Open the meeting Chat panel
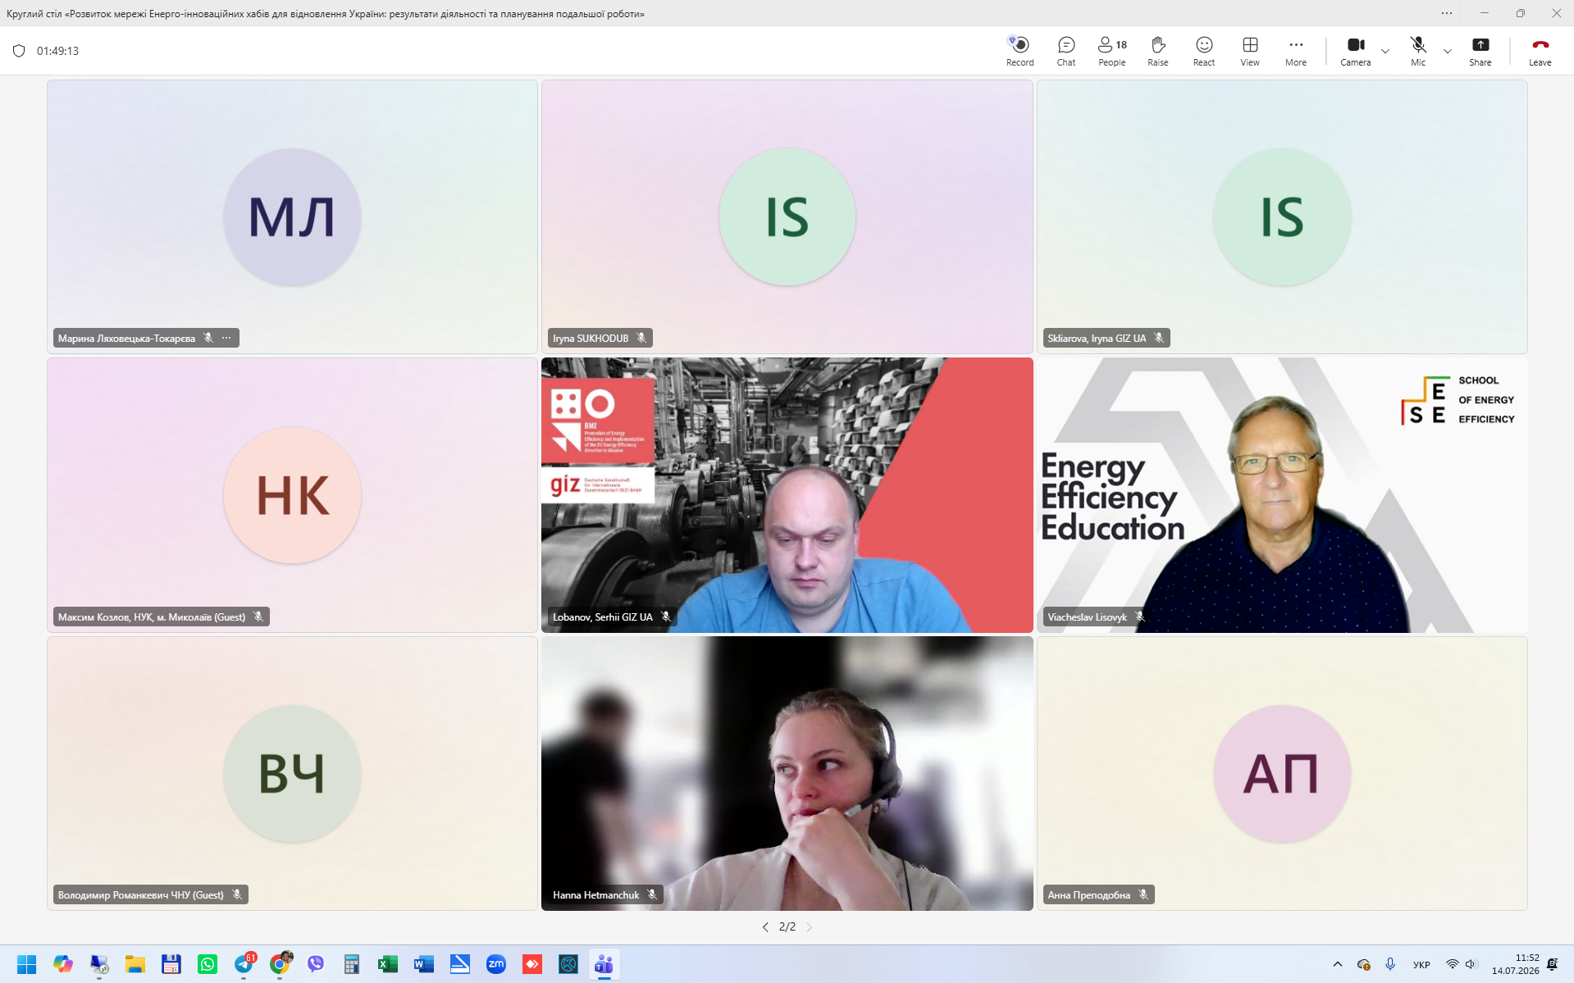This screenshot has width=1574, height=983. click(1065, 51)
